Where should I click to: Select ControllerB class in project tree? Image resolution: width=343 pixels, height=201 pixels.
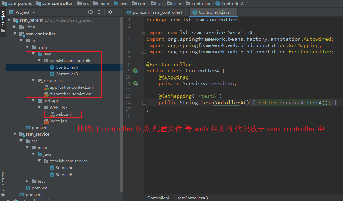pos(67,74)
